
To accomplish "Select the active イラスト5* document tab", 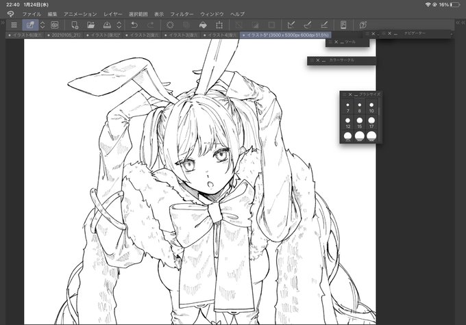I will [x=286, y=35].
